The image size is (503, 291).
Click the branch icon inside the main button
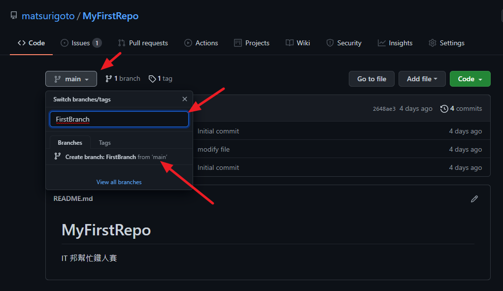[x=58, y=79]
